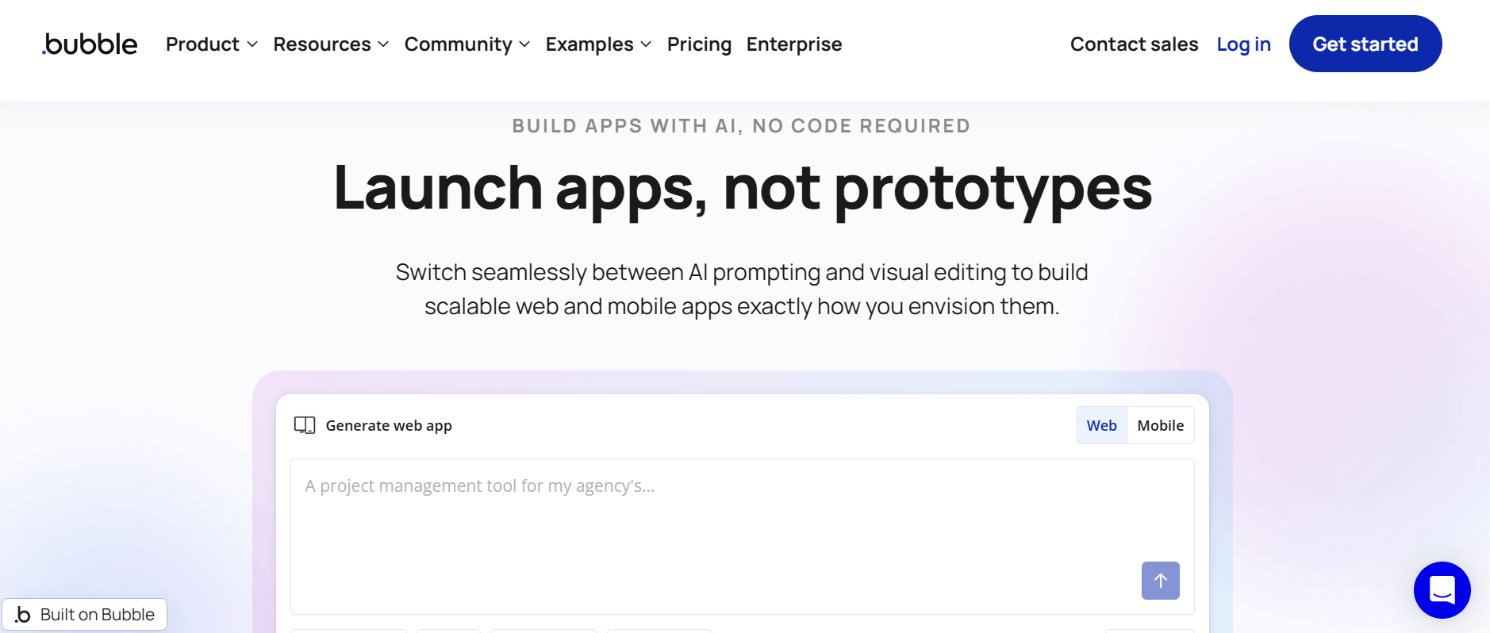Screen dimensions: 1490x633
Task: Expand the Product dropdown menu
Action: [211, 44]
